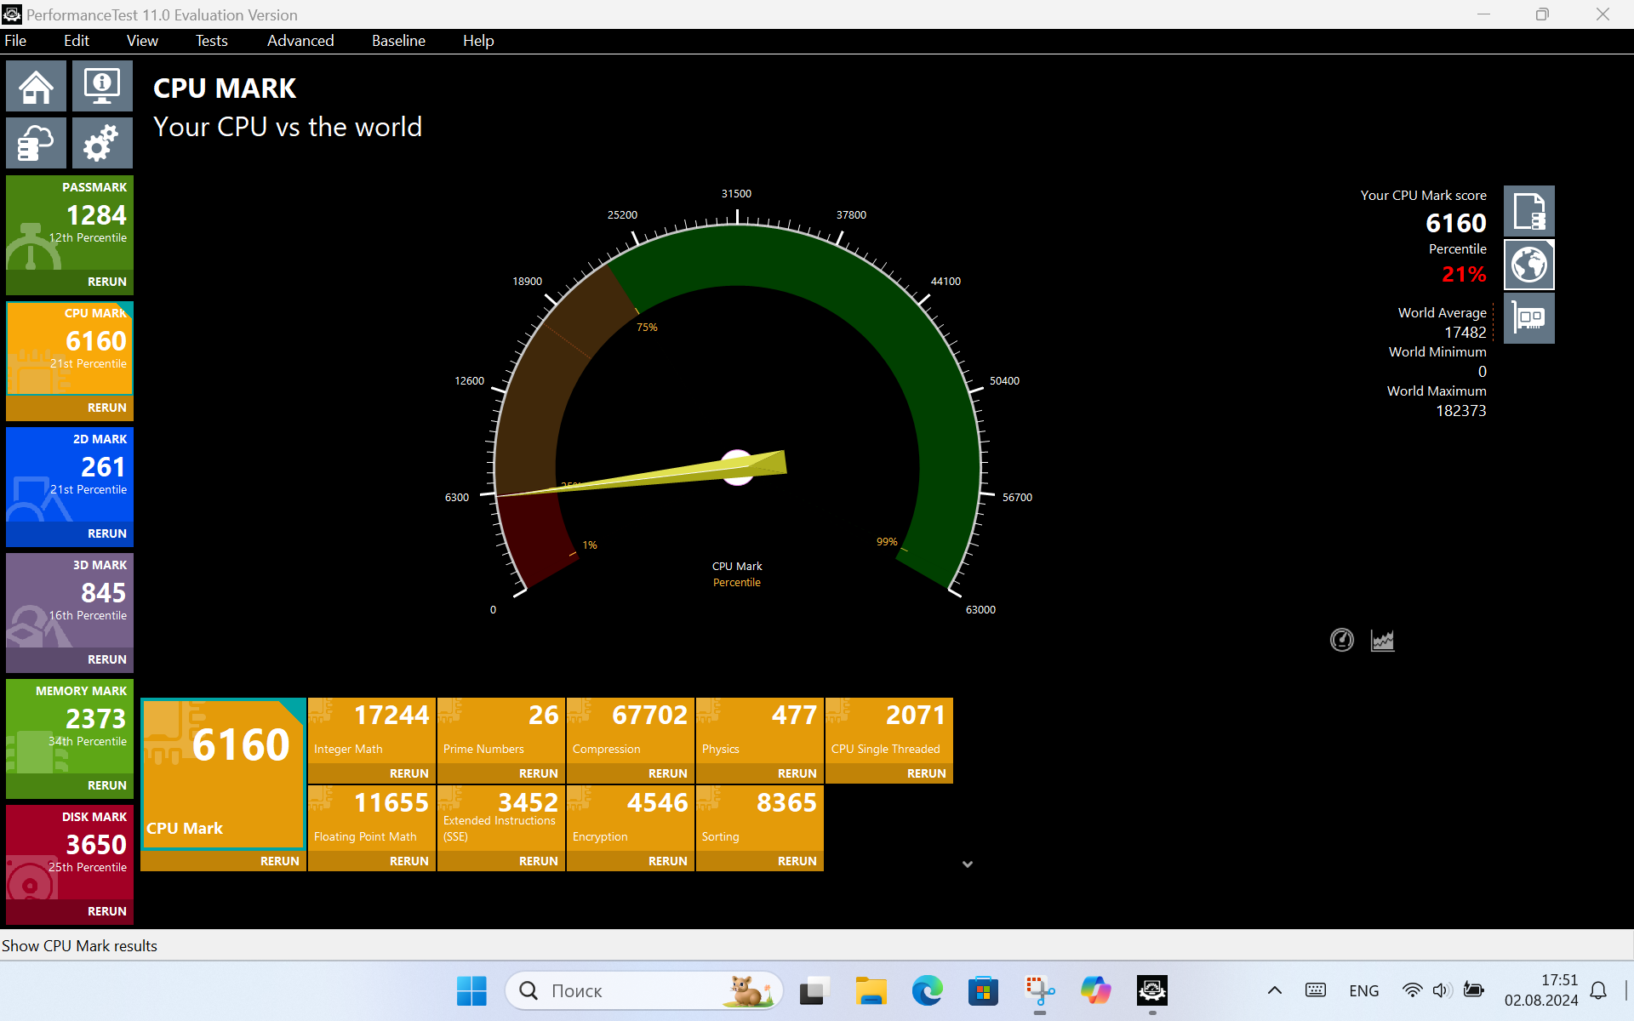Switch to the gauge chart view icon

tap(1341, 640)
